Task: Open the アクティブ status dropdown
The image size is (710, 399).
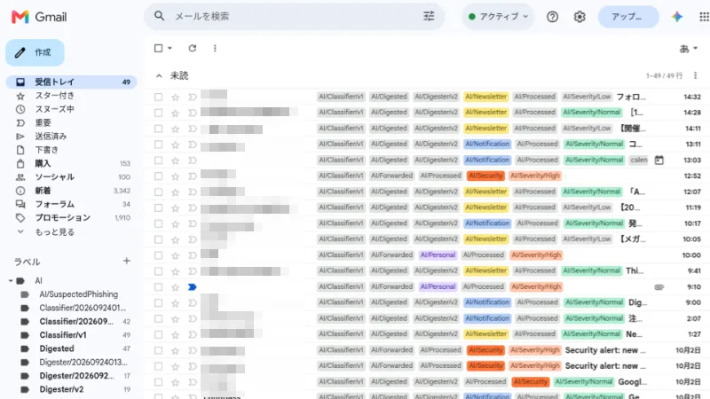Action: click(498, 17)
